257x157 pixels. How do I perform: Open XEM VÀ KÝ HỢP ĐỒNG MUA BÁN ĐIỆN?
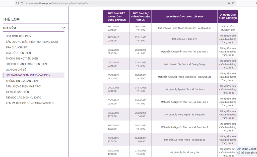(x=30, y=103)
